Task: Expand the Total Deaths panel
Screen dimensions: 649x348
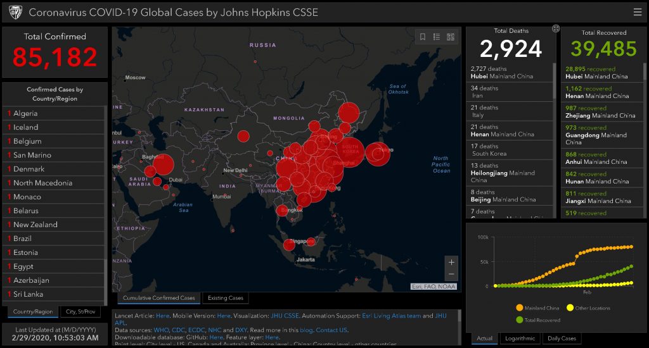Action: (556, 28)
